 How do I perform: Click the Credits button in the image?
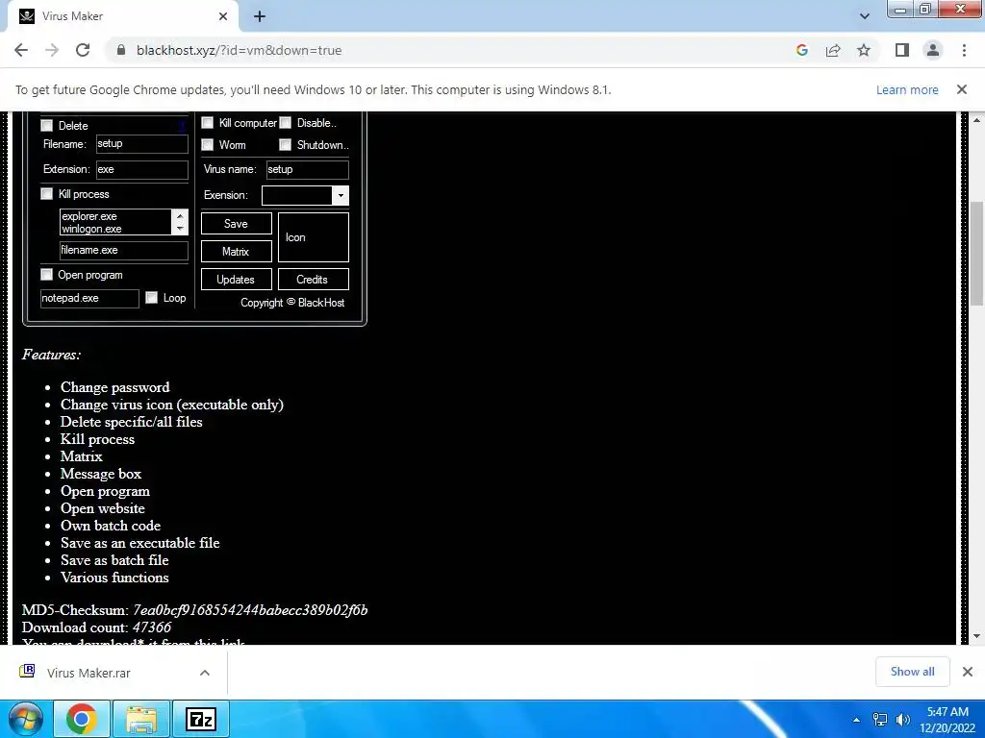[x=313, y=280]
